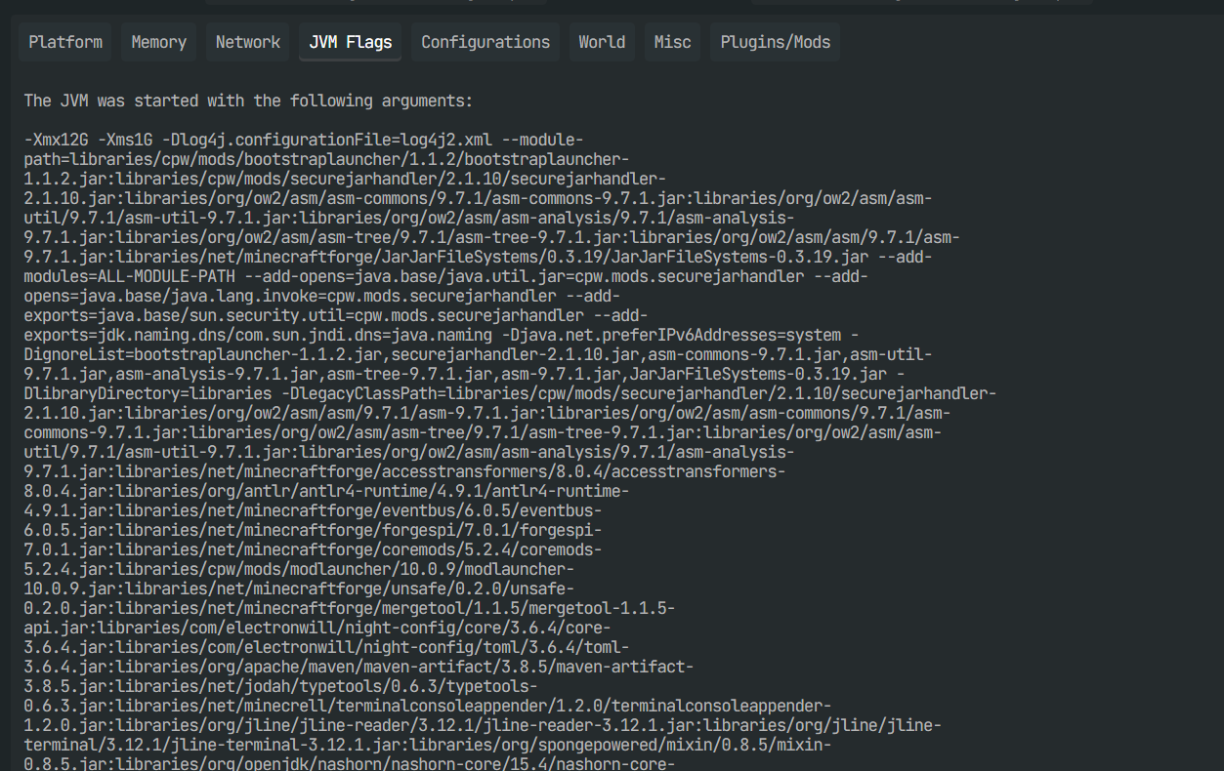Click the "The JVM was started with the following arguments:" text

248,101
